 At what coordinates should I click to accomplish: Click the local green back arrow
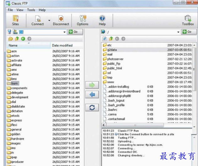23,39
